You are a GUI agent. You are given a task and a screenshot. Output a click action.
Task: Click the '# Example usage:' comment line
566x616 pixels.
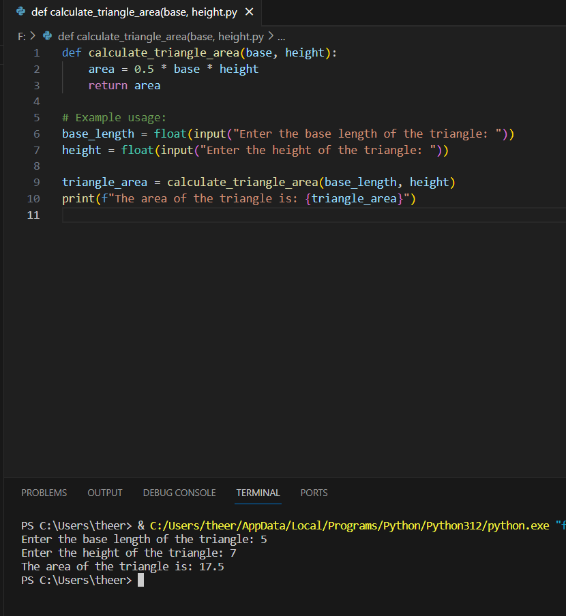[114, 117]
